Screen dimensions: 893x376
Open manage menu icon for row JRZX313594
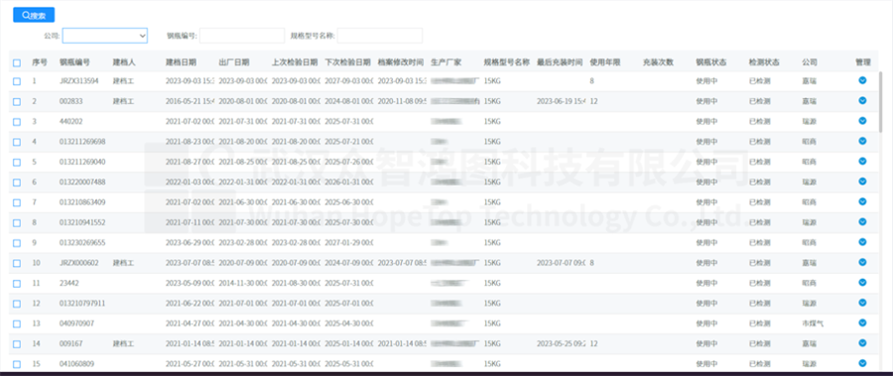pyautogui.click(x=862, y=80)
